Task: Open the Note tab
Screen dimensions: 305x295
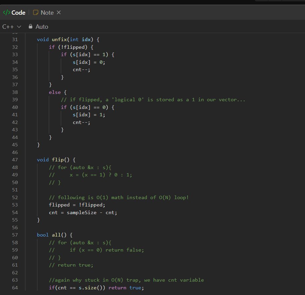Action: tap(43, 13)
